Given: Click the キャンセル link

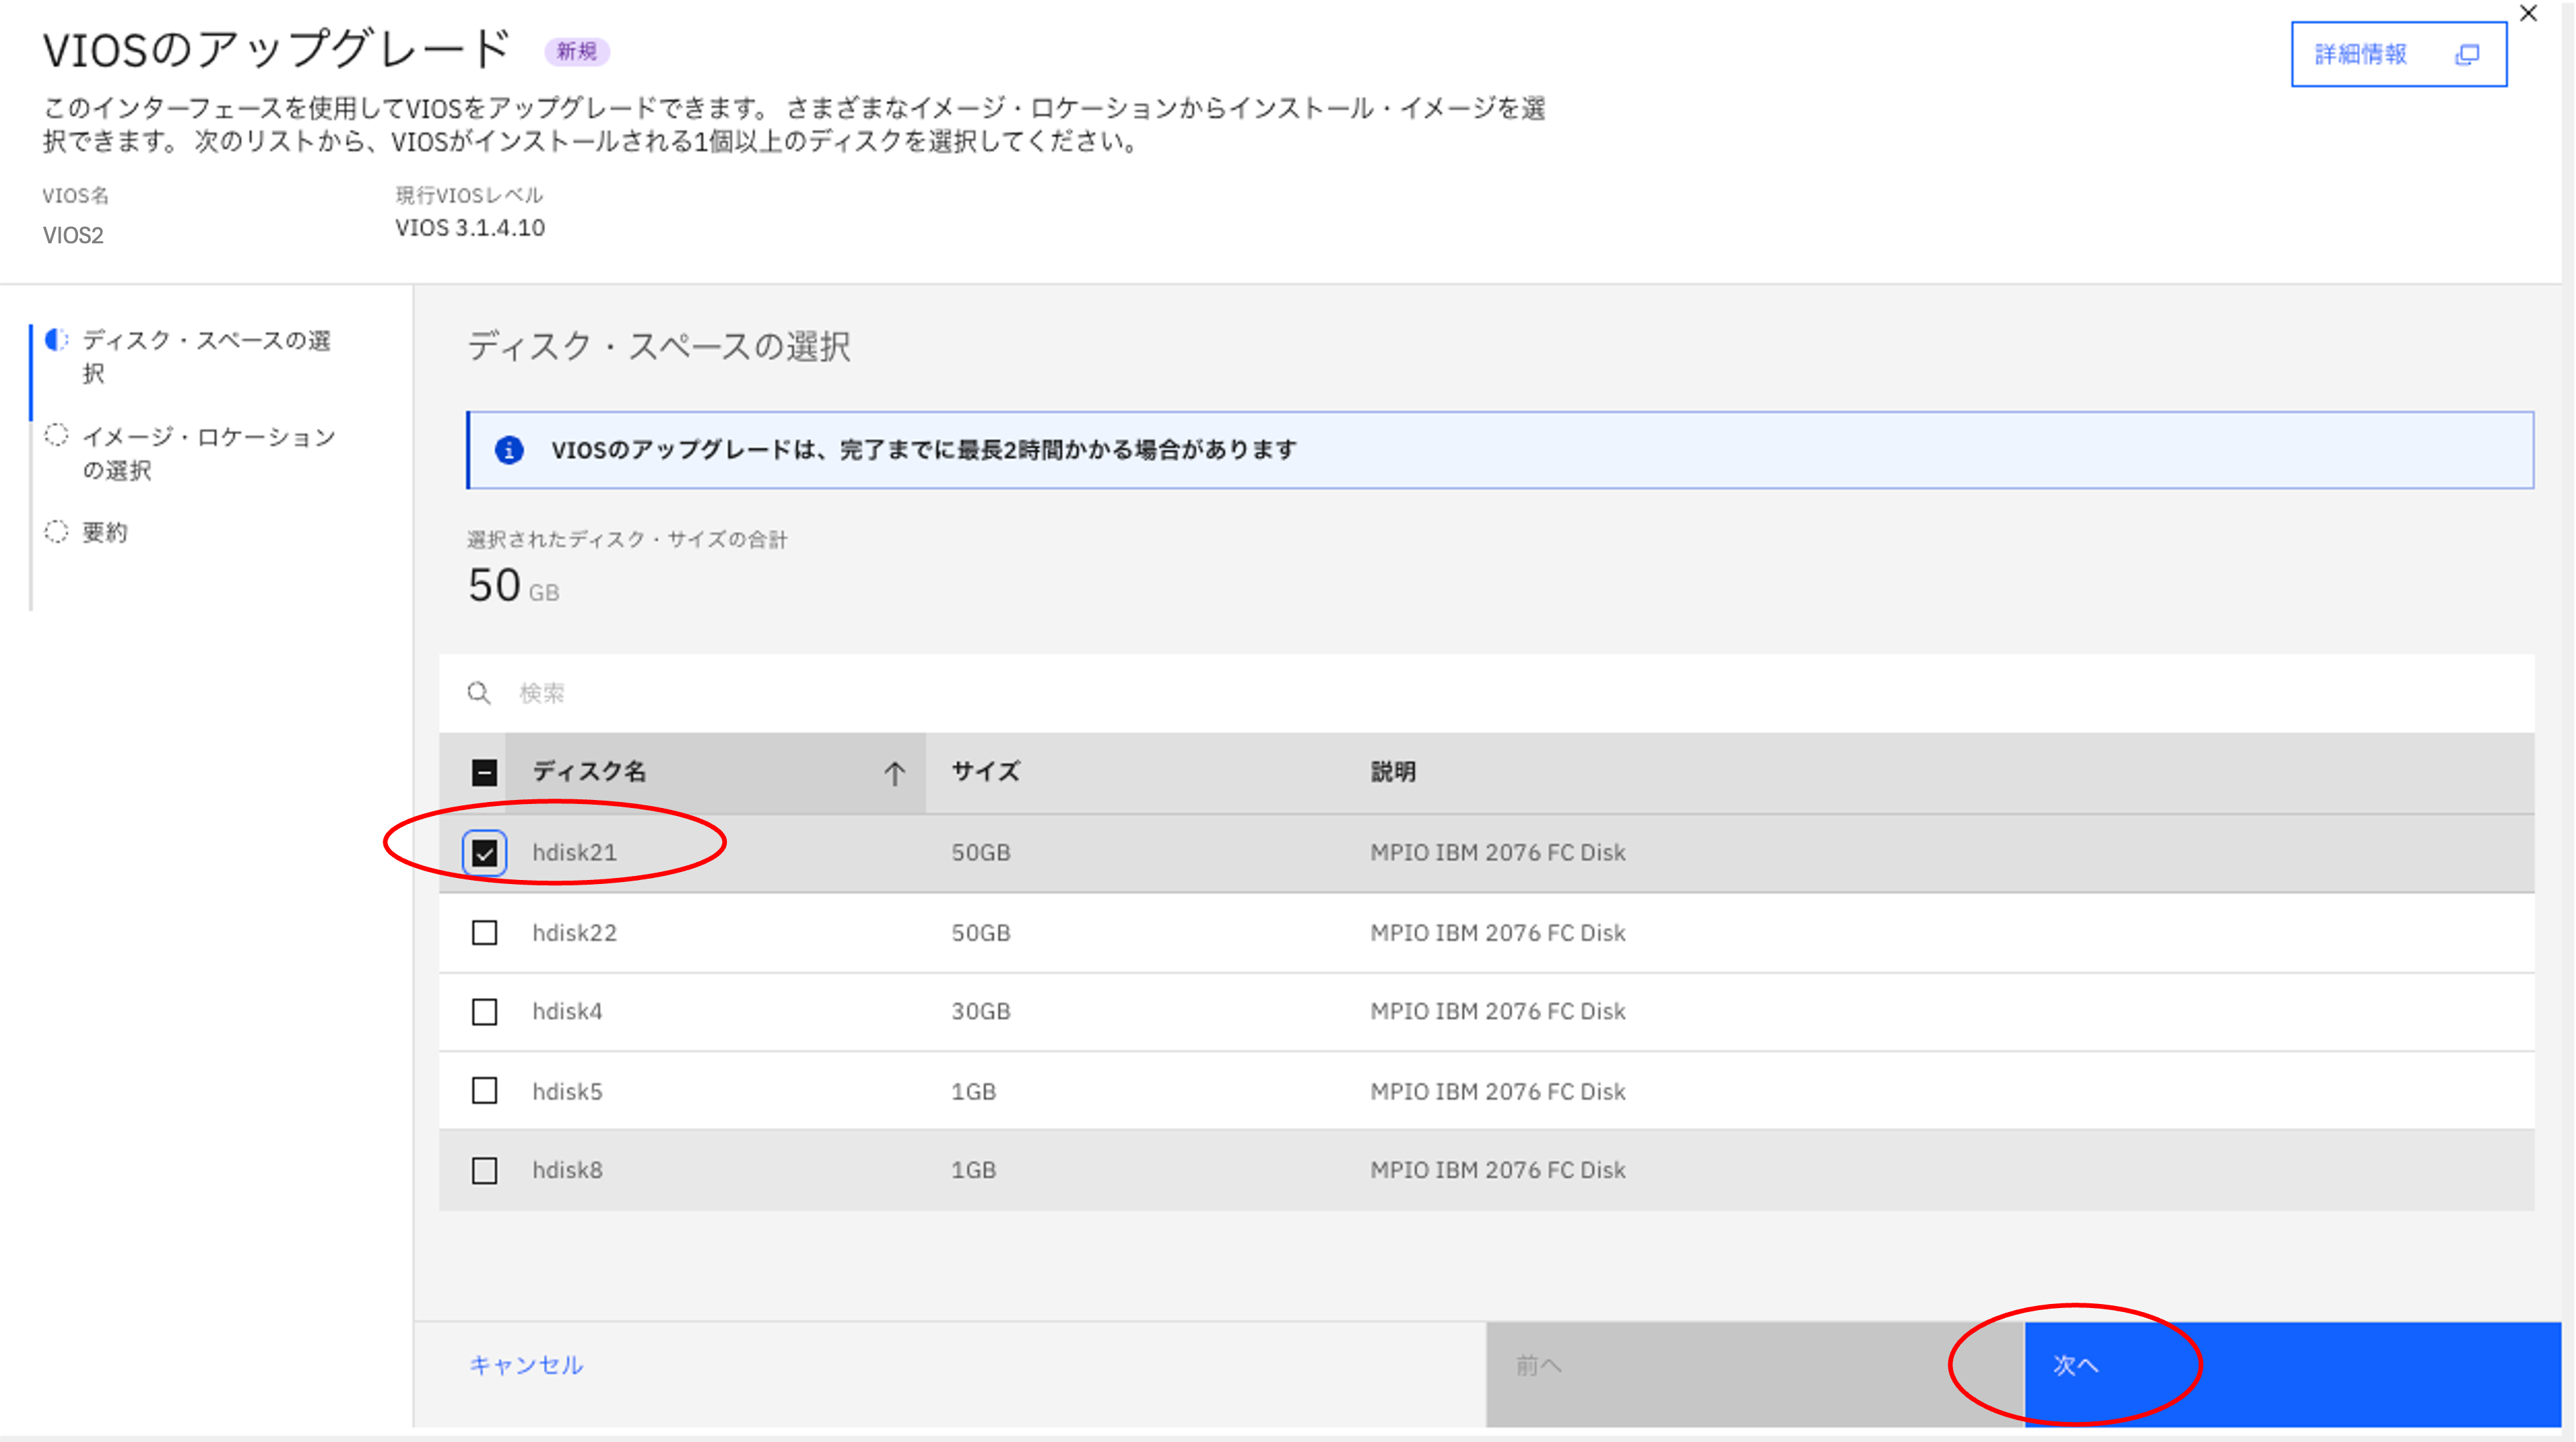Looking at the screenshot, I should [526, 1365].
